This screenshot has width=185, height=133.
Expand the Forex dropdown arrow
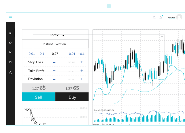63,36
